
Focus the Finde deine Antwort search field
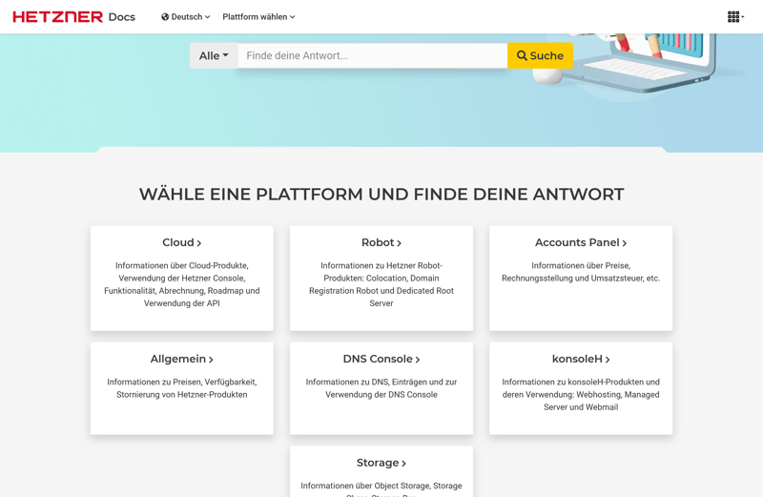(x=372, y=56)
